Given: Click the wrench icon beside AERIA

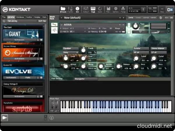Looking at the screenshot, I should pos(54,24).
